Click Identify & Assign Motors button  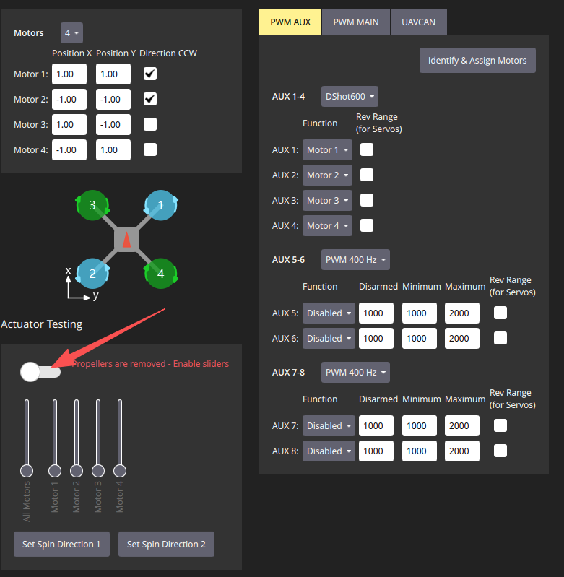[x=477, y=61]
